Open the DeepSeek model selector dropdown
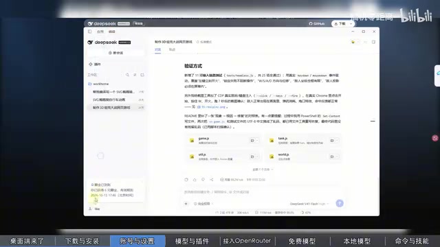 coord(309,204)
